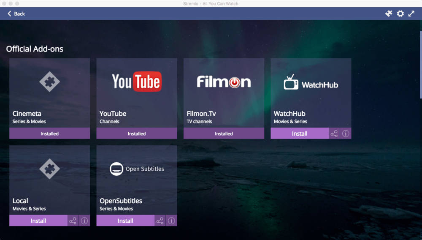Click Installed button under Filmon.Tv
422x240 pixels.
[x=224, y=134]
